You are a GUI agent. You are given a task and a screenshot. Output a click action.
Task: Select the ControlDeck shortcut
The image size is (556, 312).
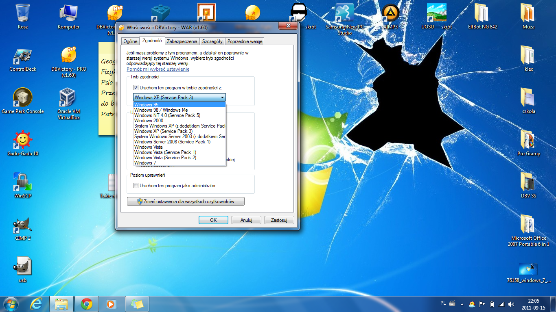tap(23, 59)
